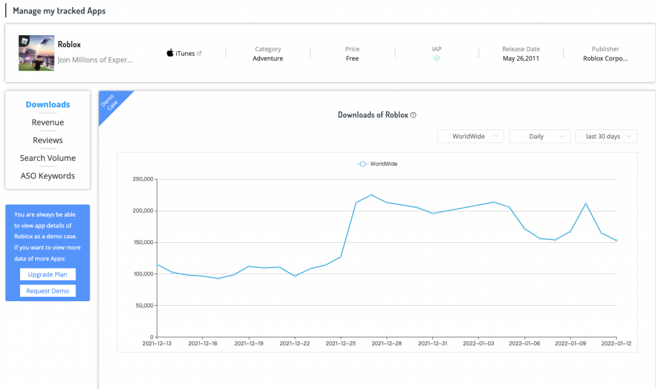Click the Upgrade Plan button
656x389 pixels.
[x=48, y=274]
